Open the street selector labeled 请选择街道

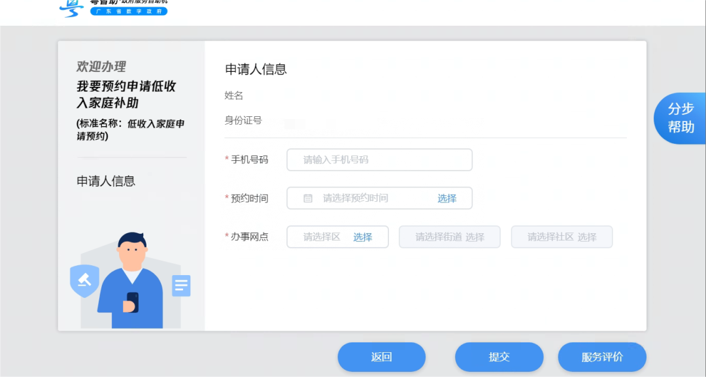pos(449,237)
